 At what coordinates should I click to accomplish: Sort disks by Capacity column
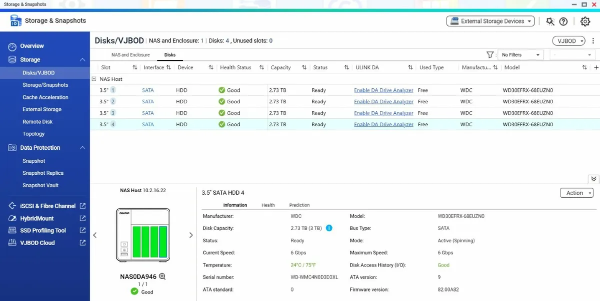[x=303, y=67]
